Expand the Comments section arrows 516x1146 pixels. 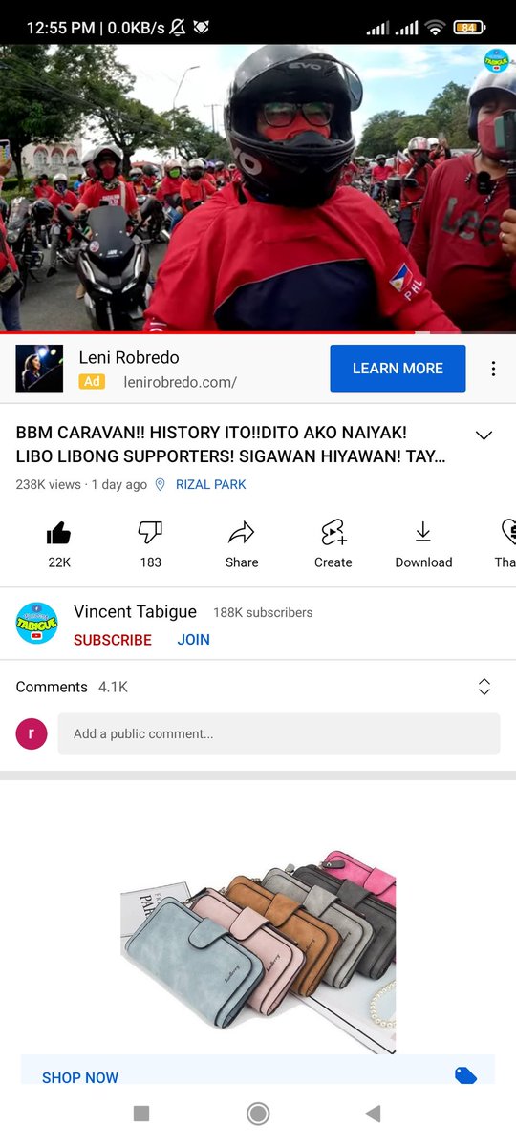click(x=484, y=687)
